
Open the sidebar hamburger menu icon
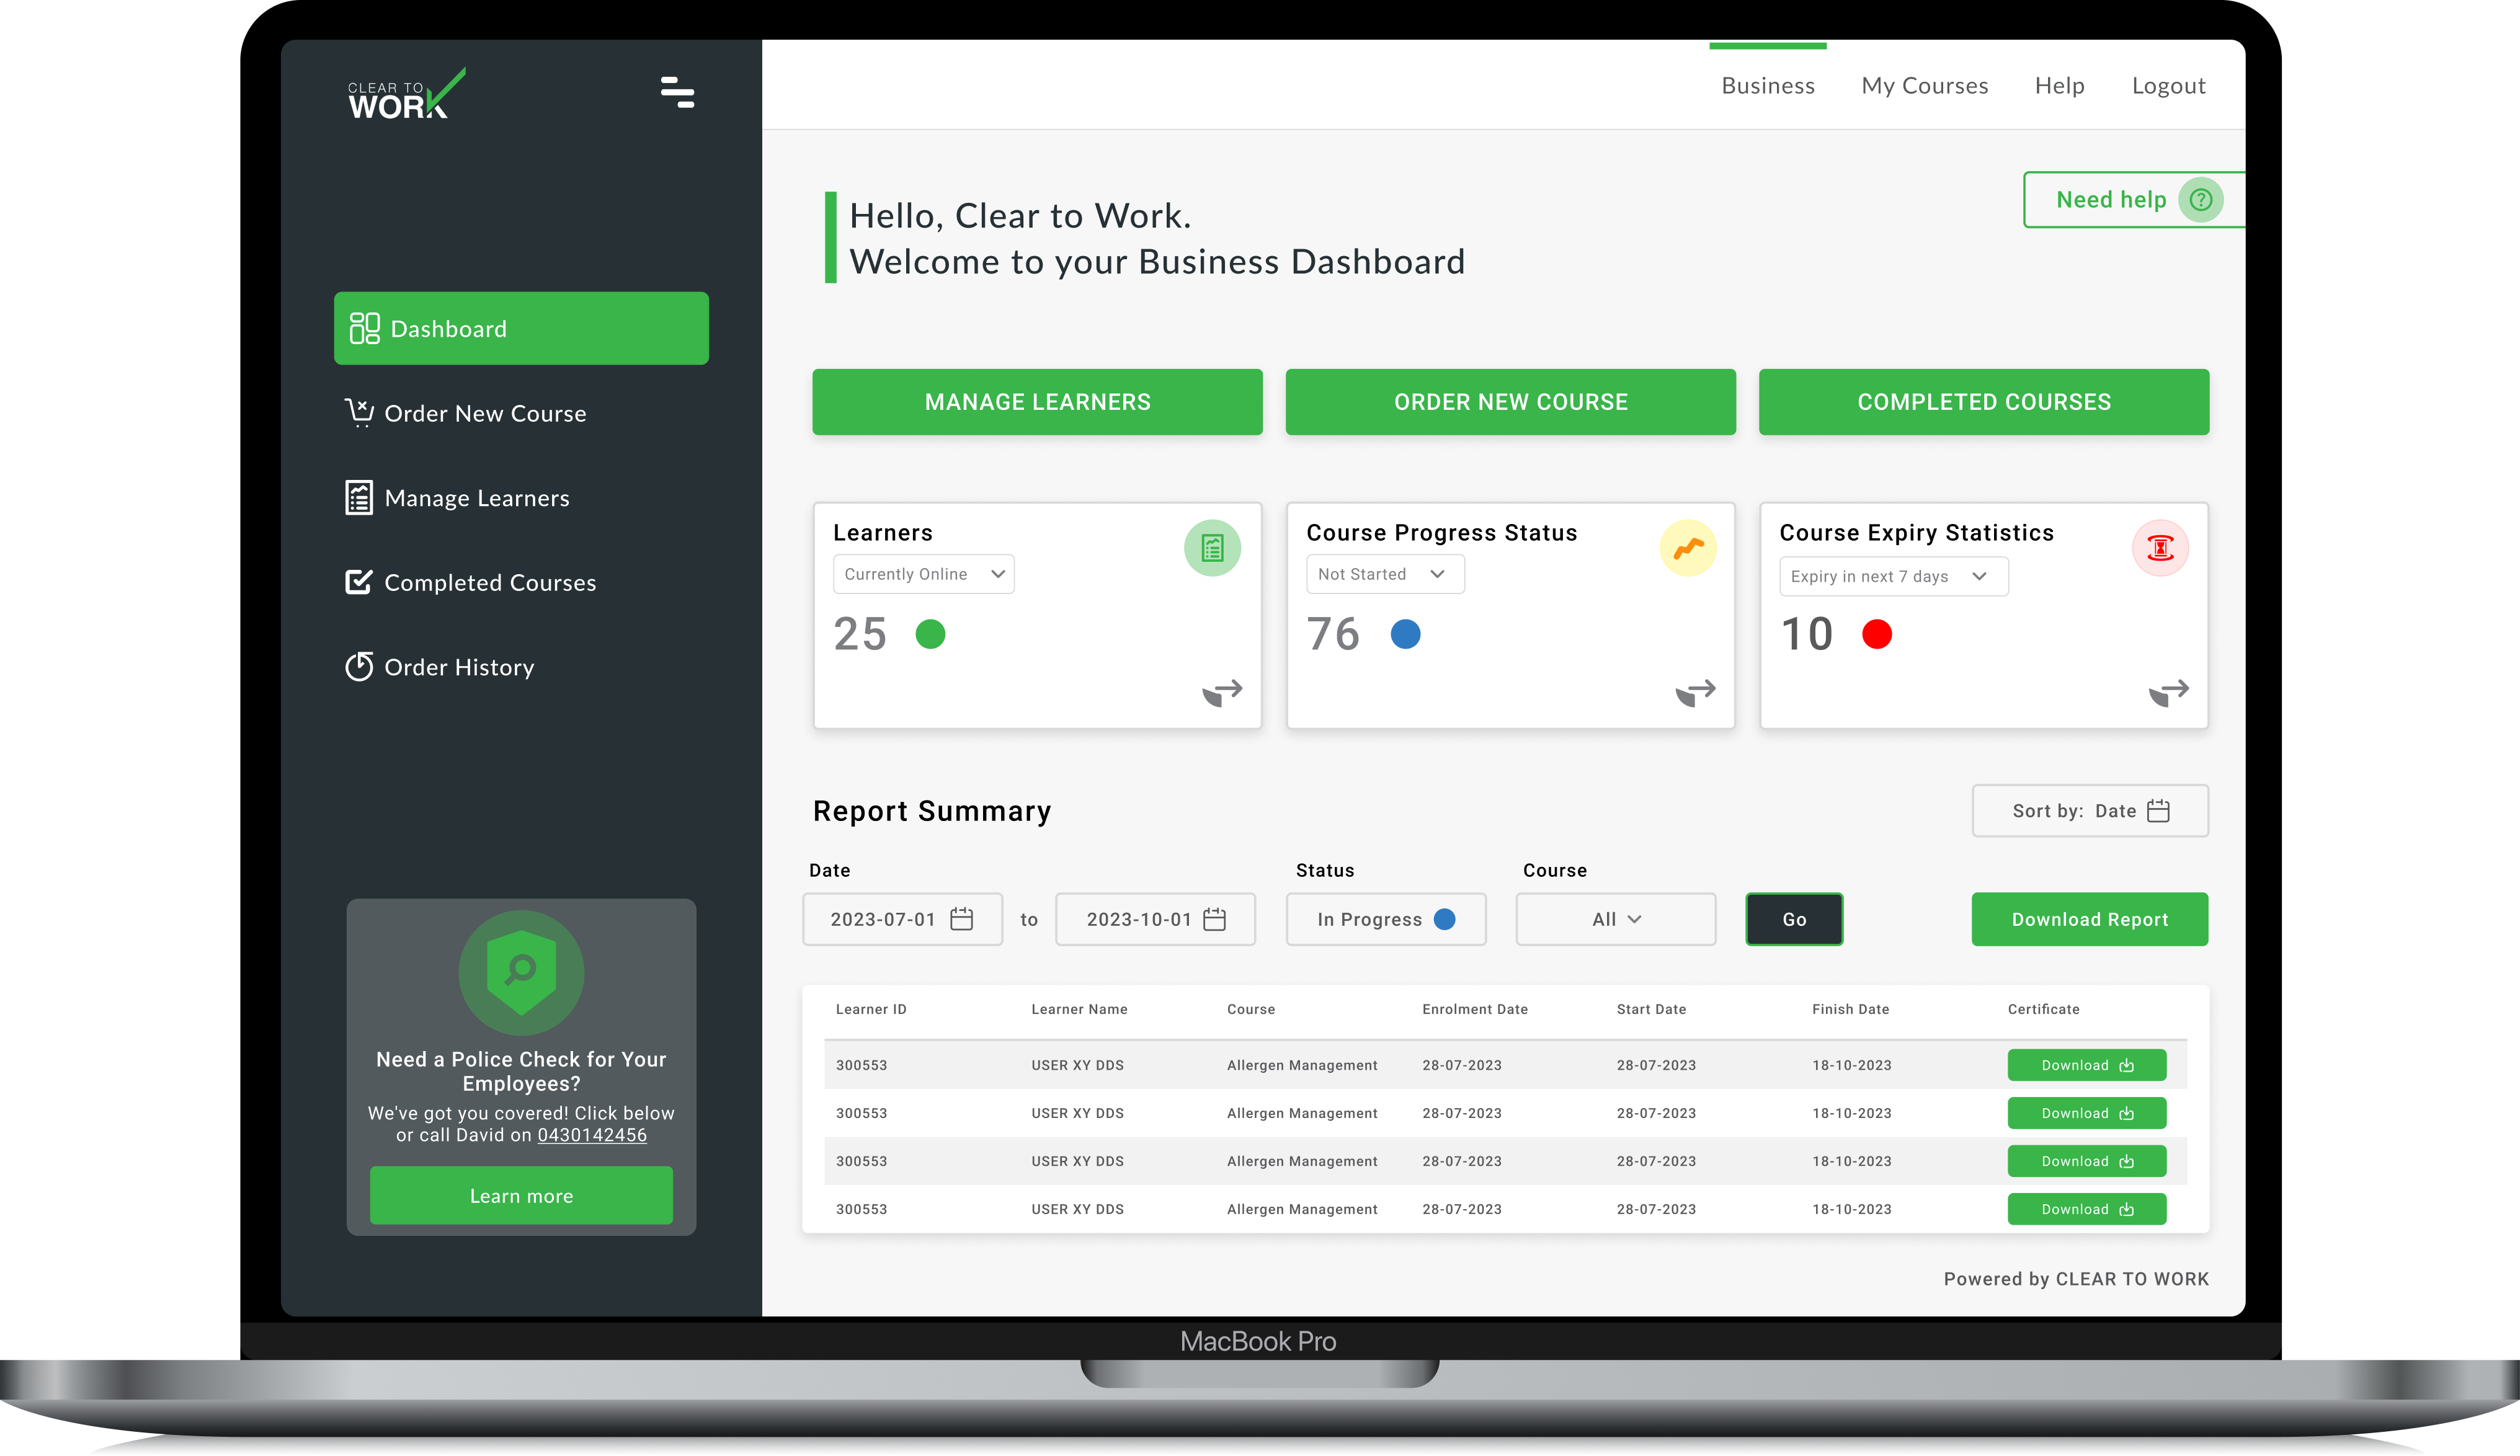click(x=677, y=92)
